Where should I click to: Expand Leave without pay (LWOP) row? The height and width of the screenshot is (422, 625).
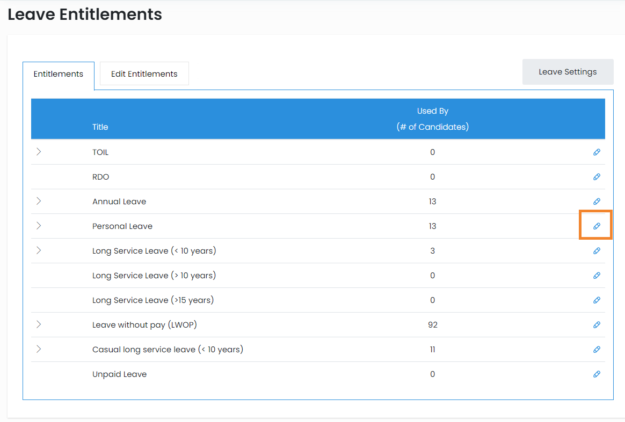point(39,324)
